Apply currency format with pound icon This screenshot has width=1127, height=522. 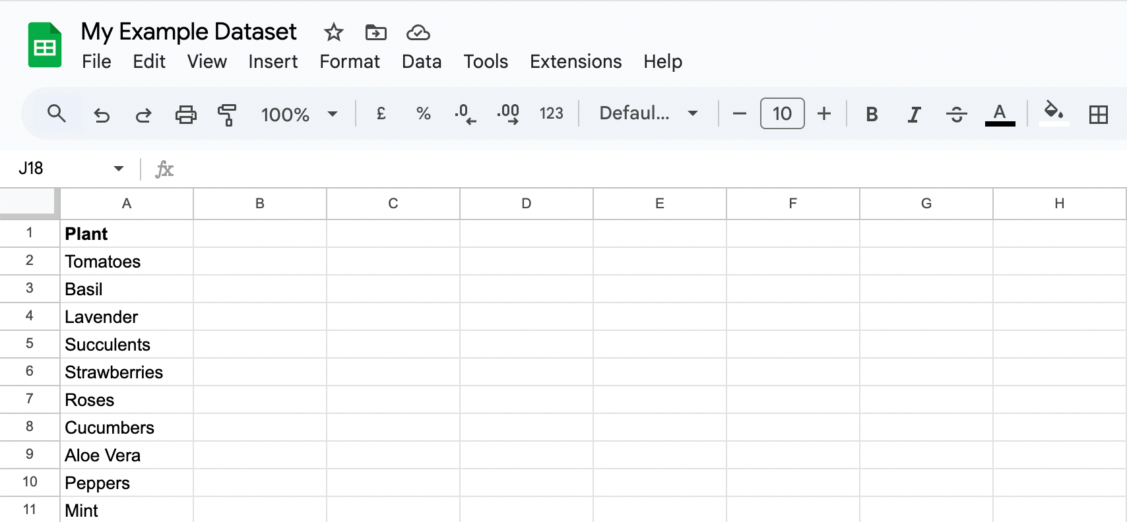(381, 113)
